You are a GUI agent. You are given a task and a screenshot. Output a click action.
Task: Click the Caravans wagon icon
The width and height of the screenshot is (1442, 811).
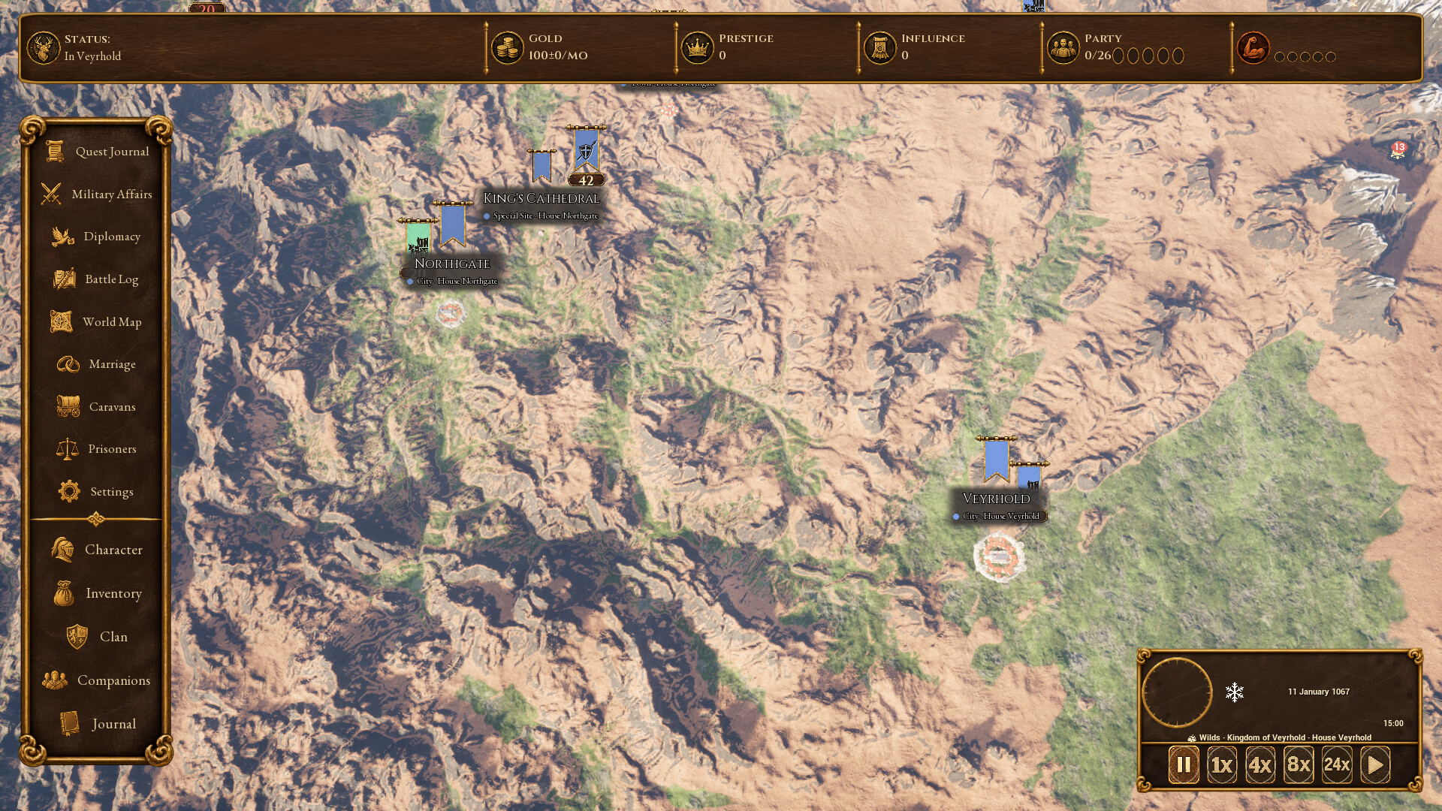68,407
